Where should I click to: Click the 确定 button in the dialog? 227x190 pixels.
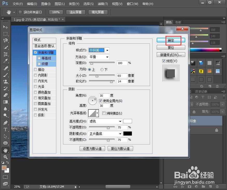(x=170, y=40)
